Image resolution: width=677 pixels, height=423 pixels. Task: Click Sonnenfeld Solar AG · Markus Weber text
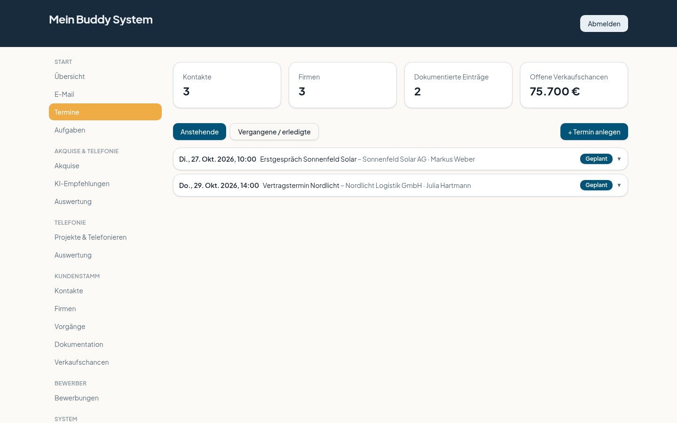[418, 159]
